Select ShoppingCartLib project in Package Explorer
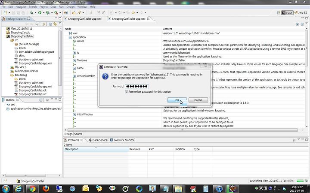The height and width of the screenshot is (193, 310). [x=20, y=33]
